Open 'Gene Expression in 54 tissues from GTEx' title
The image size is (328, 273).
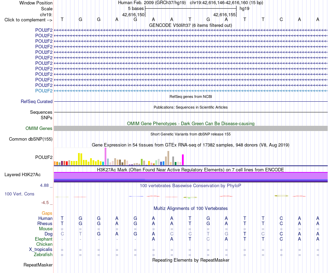(191, 145)
